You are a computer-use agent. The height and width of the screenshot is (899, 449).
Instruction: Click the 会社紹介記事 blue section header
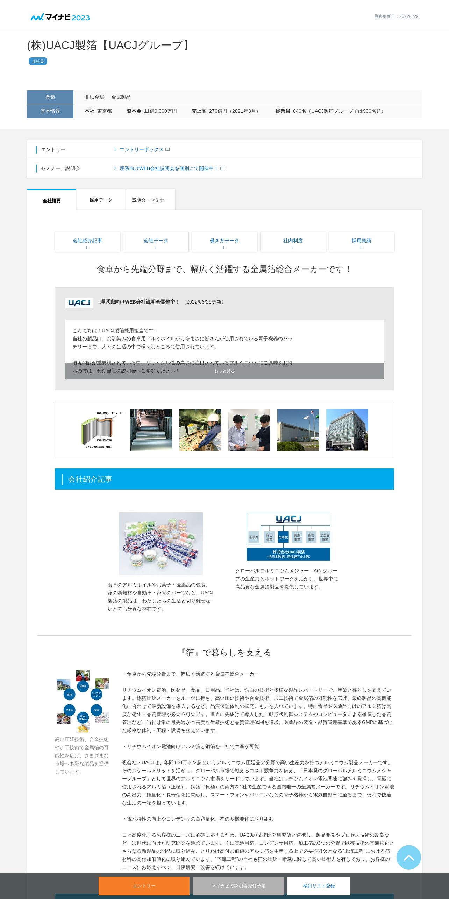pos(224,479)
